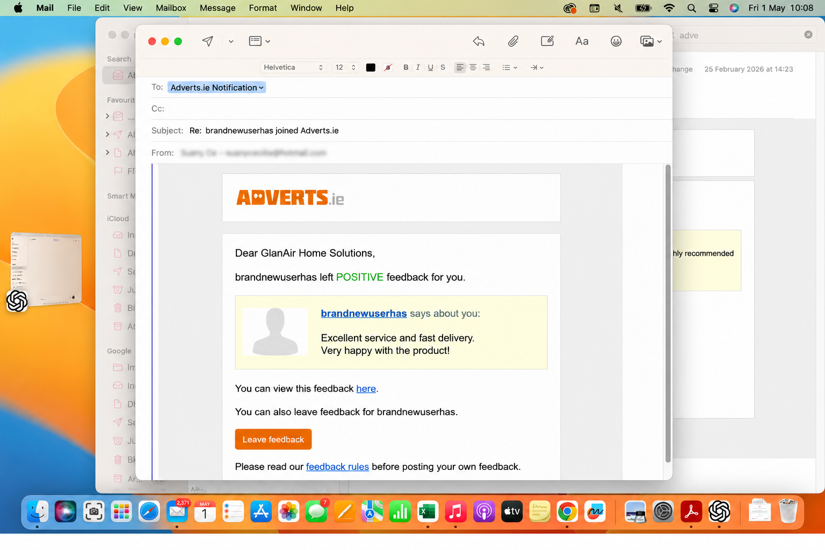Open the Wi-Fi status menu
The image size is (825, 550).
point(669,8)
